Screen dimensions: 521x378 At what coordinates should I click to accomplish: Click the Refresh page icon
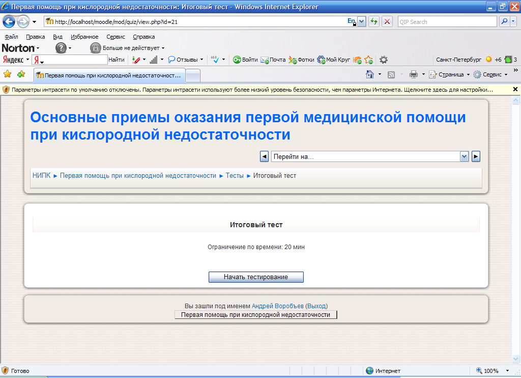(x=374, y=21)
